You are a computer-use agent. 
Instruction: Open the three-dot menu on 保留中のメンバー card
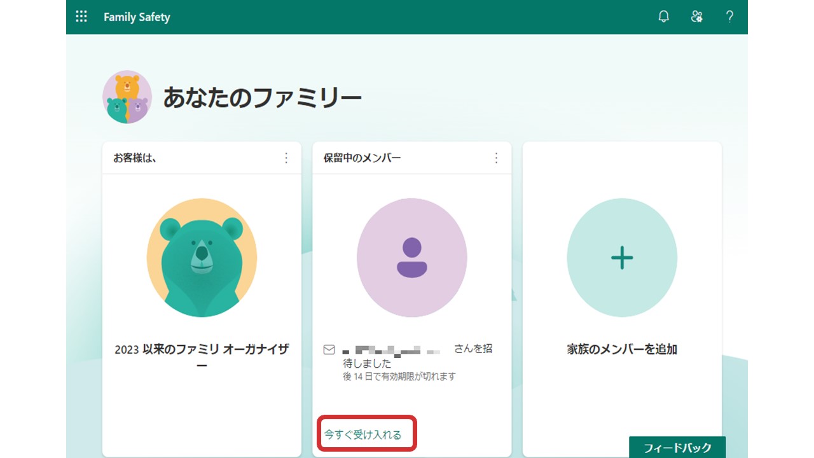coord(497,158)
